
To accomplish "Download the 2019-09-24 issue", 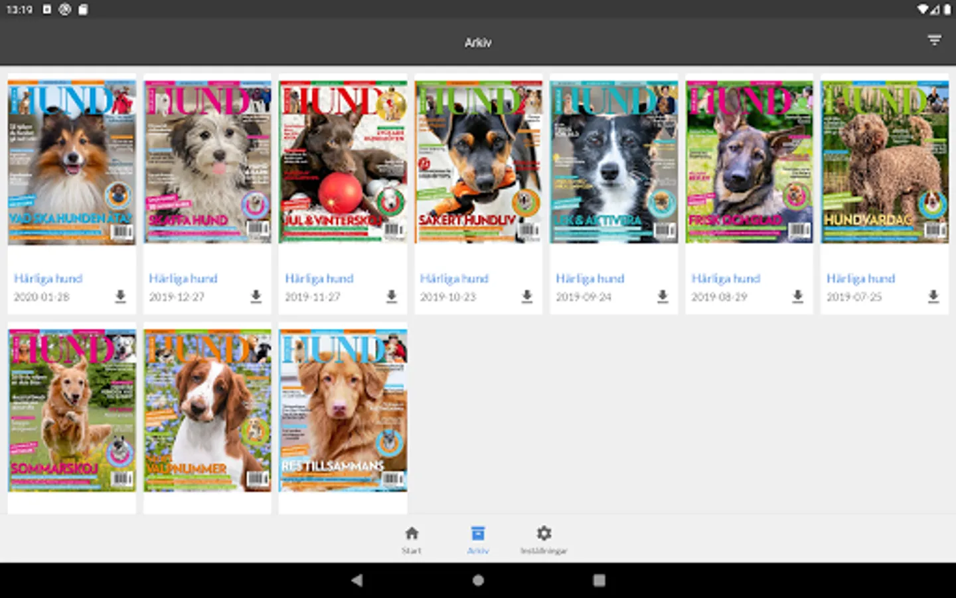I will (663, 296).
